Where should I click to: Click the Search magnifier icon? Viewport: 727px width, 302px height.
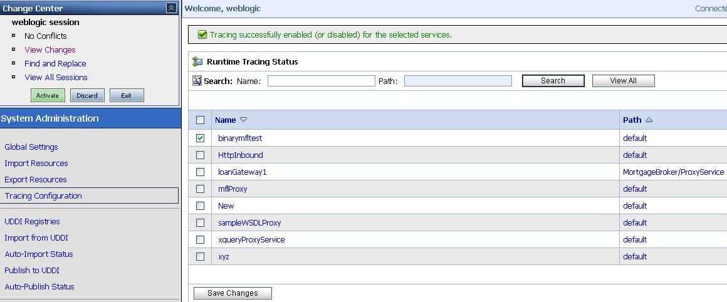coord(197,81)
